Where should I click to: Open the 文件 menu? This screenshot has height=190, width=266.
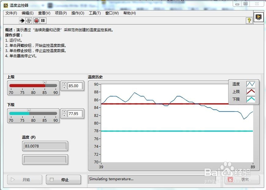point(11,13)
